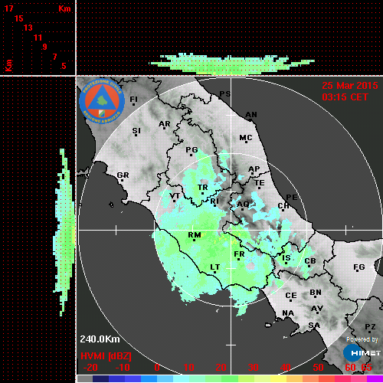
Task: Select the AQ city marker on the map
Action: tap(242, 210)
